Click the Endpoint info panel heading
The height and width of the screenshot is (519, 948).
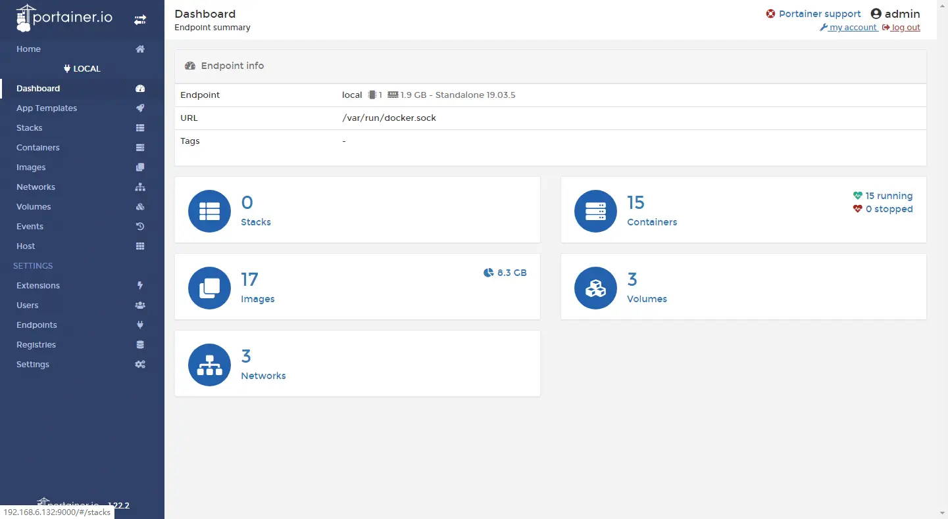pos(232,66)
